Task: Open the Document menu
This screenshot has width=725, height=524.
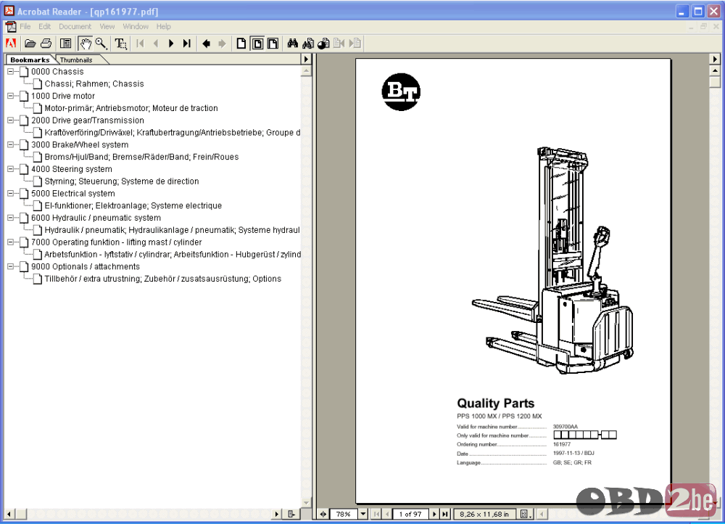Action: [75, 27]
